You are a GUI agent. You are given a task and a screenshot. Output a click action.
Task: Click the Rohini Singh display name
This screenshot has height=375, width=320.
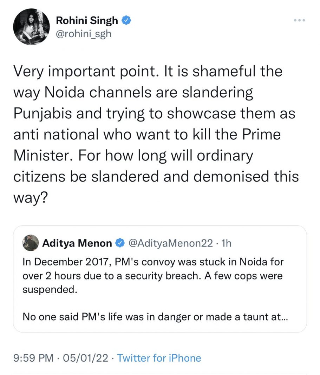coord(87,21)
